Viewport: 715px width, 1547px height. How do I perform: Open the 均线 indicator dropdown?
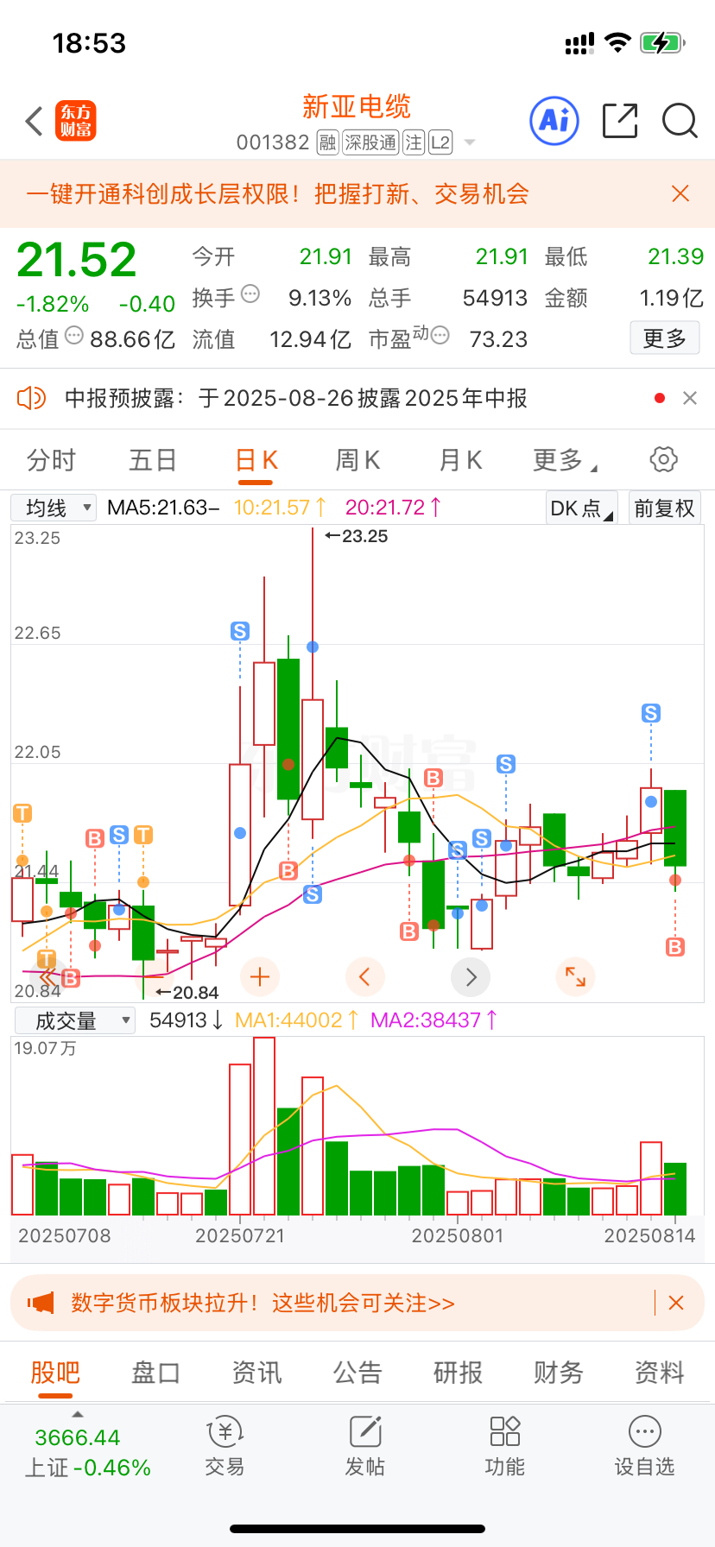point(54,508)
